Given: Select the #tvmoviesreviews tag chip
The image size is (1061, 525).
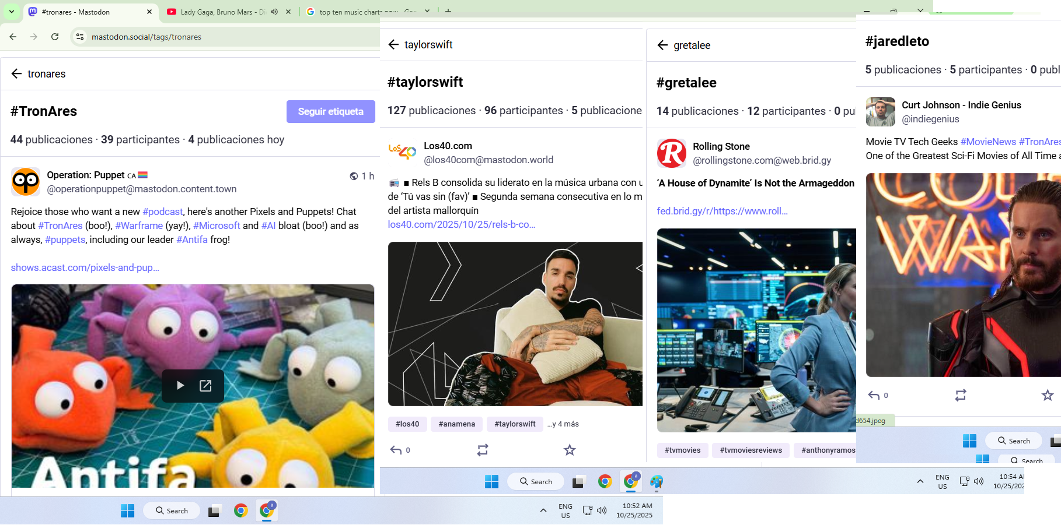Looking at the screenshot, I should [751, 450].
